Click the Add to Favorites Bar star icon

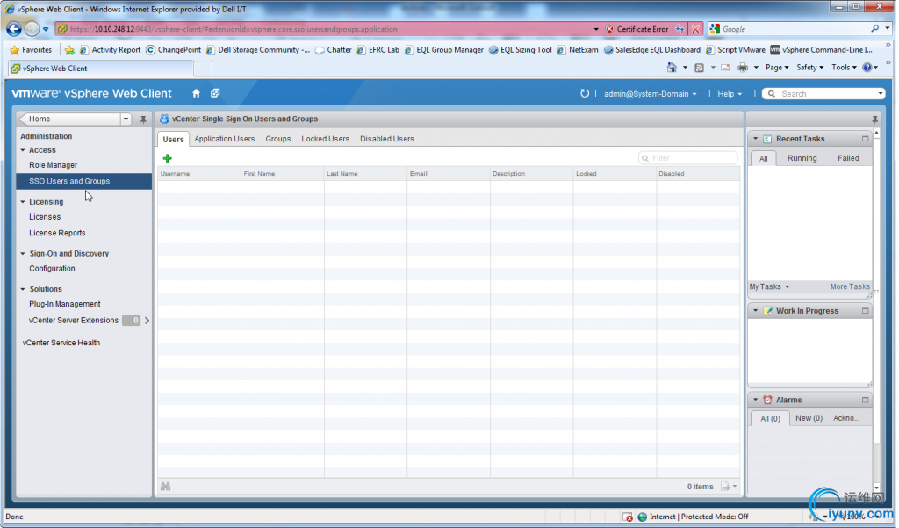click(x=69, y=50)
